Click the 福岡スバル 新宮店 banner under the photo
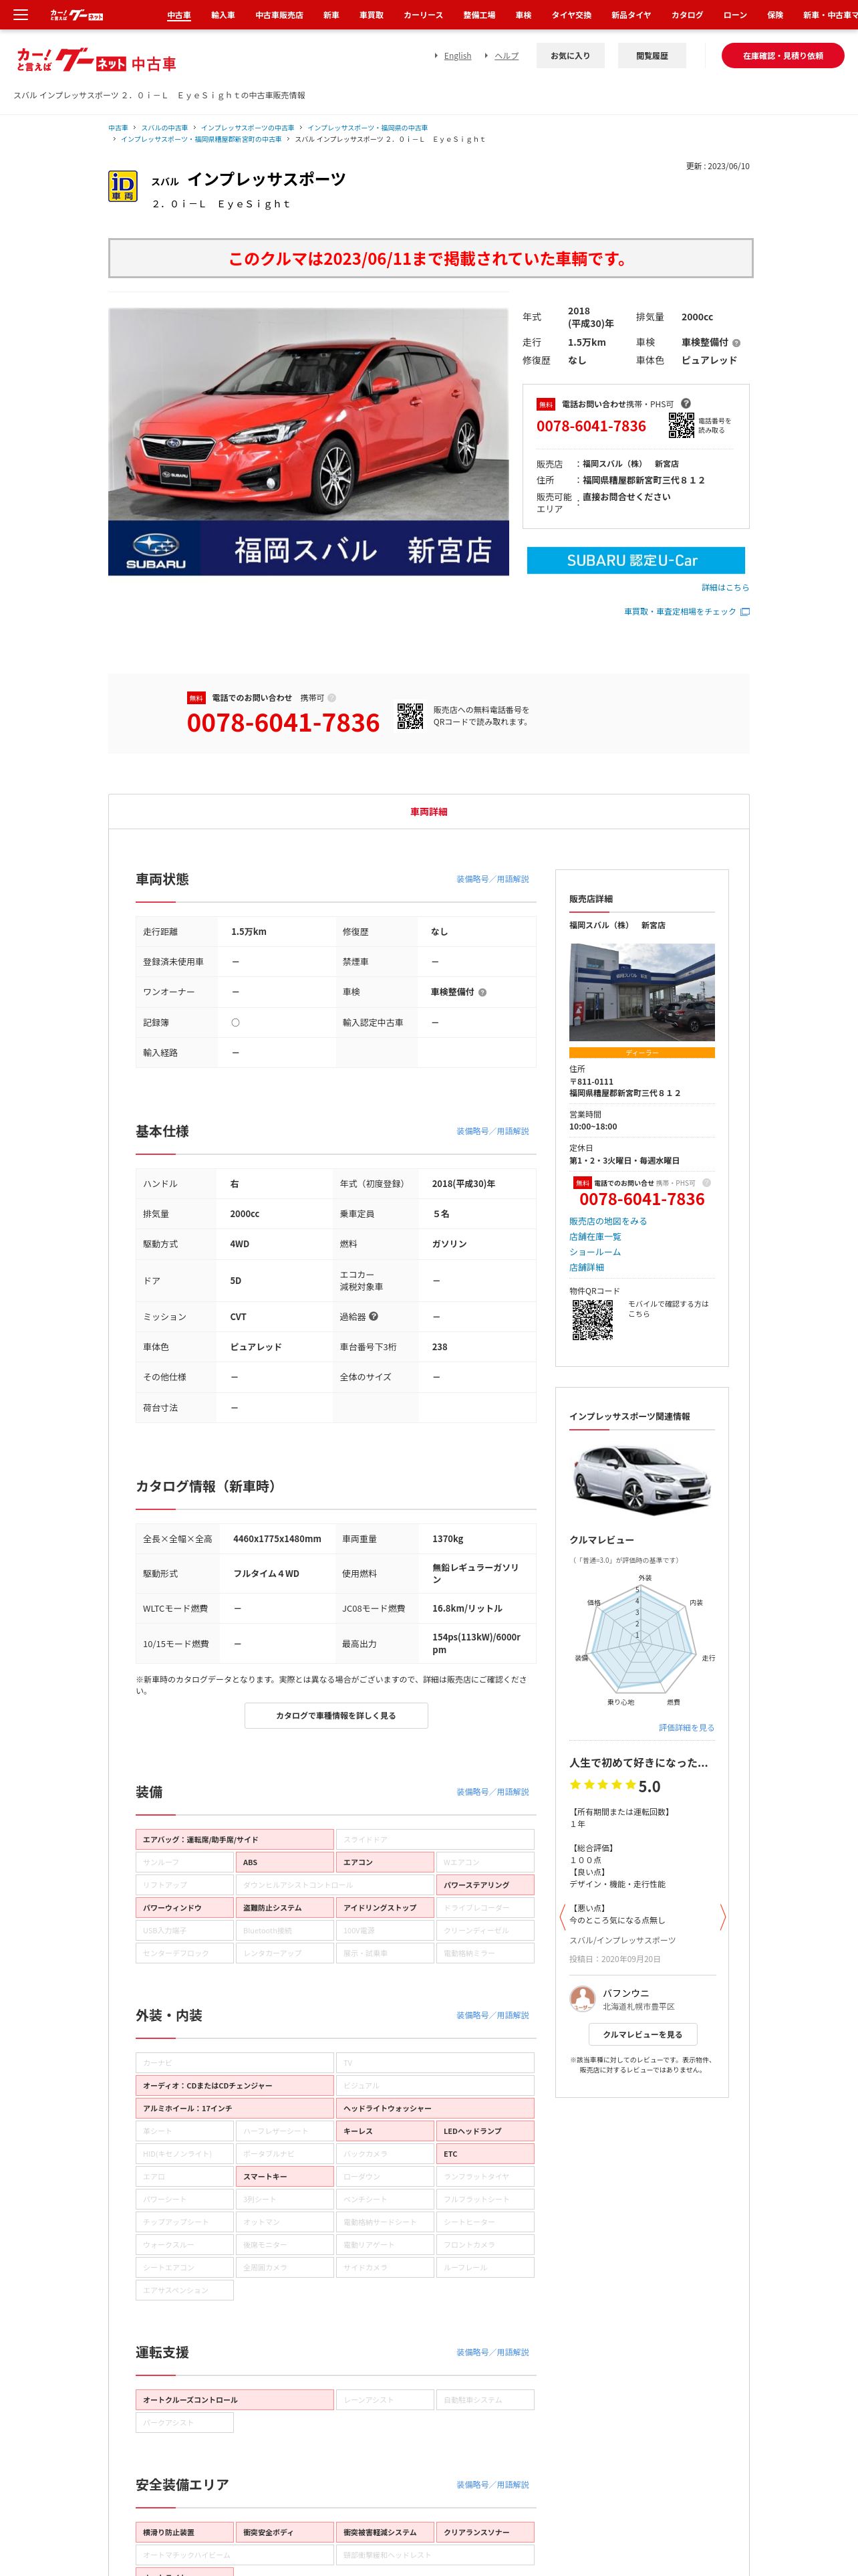The image size is (858, 2576). click(309, 548)
